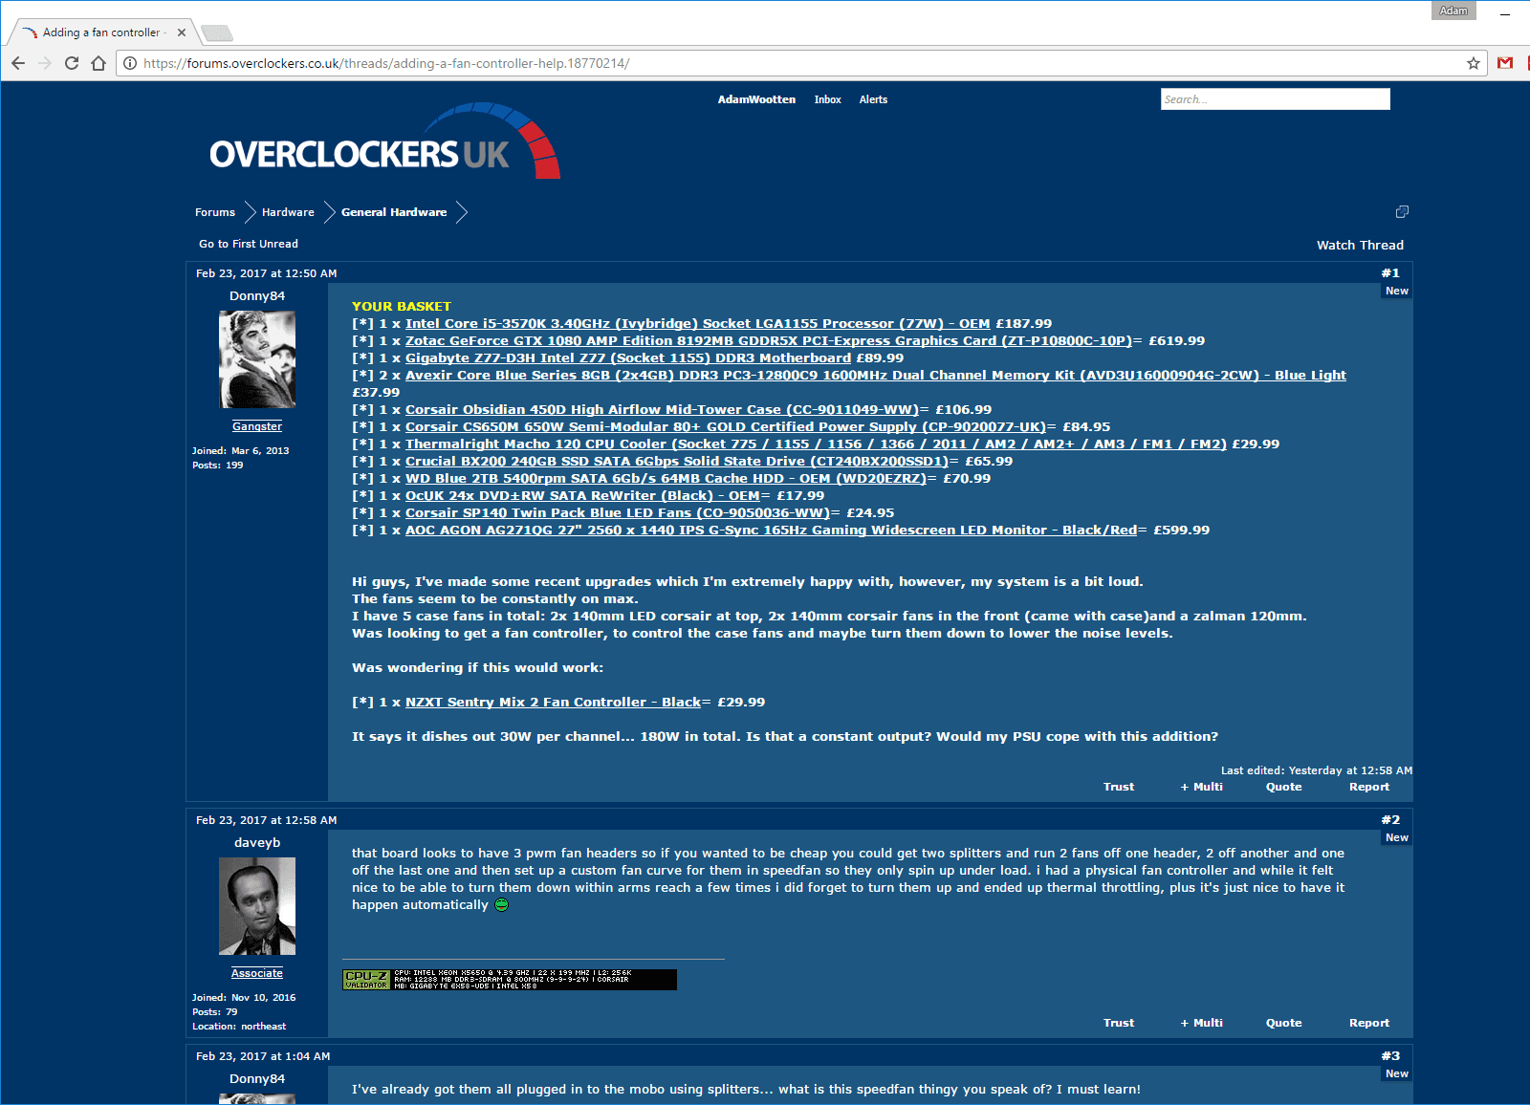Click the browser forward arrow
The width and height of the screenshot is (1530, 1105).
45,63
